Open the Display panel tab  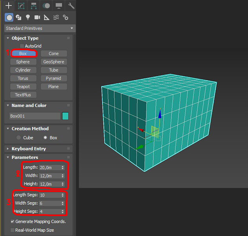(59, 6)
